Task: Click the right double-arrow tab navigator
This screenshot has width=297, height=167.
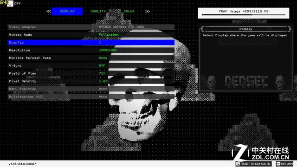Action: pyautogui.click(x=148, y=11)
